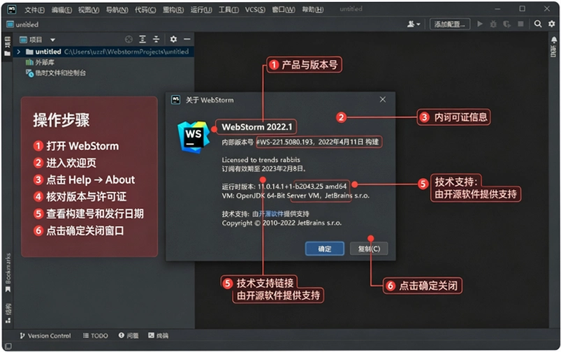Image resolution: width=561 pixels, height=352 pixels.
Task: Open Search Everywhere magnifier icon
Action: click(x=538, y=24)
